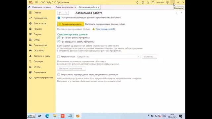Image resolution: width=212 pixels, height=119 pixels.
Task: Click the 1C logo icon
Action: [31, 2]
